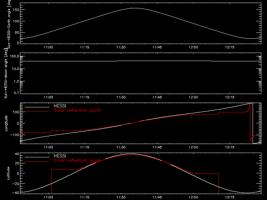Screen dimensions: 267x200
Task: Click the "100" tick on Earth angle plot
Action: point(17,21)
